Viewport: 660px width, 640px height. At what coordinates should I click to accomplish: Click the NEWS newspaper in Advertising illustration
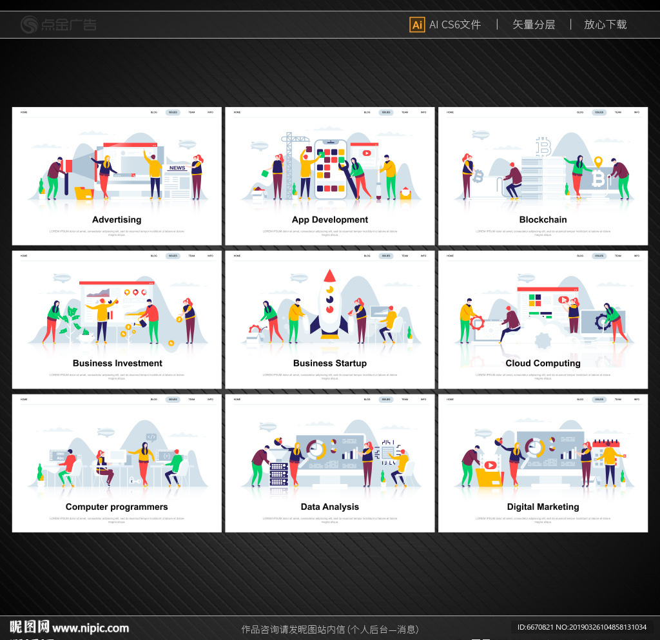[177, 180]
